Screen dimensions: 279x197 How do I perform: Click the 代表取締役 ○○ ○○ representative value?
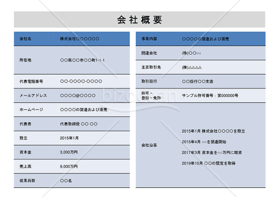pos(79,124)
